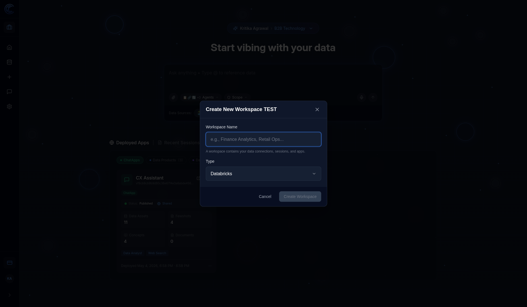Click the Data Assets count tile
The width and height of the screenshot is (527, 307).
(x=143, y=220)
